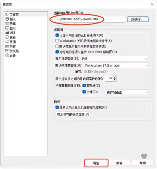The image size is (157, 169).
Task: Increase the power-on interval seconds spinner
Action: (x=115, y=77)
